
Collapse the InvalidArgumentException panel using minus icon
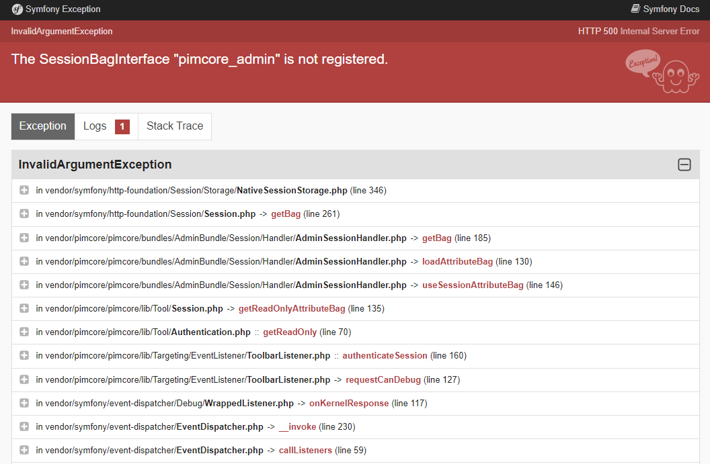(x=684, y=165)
